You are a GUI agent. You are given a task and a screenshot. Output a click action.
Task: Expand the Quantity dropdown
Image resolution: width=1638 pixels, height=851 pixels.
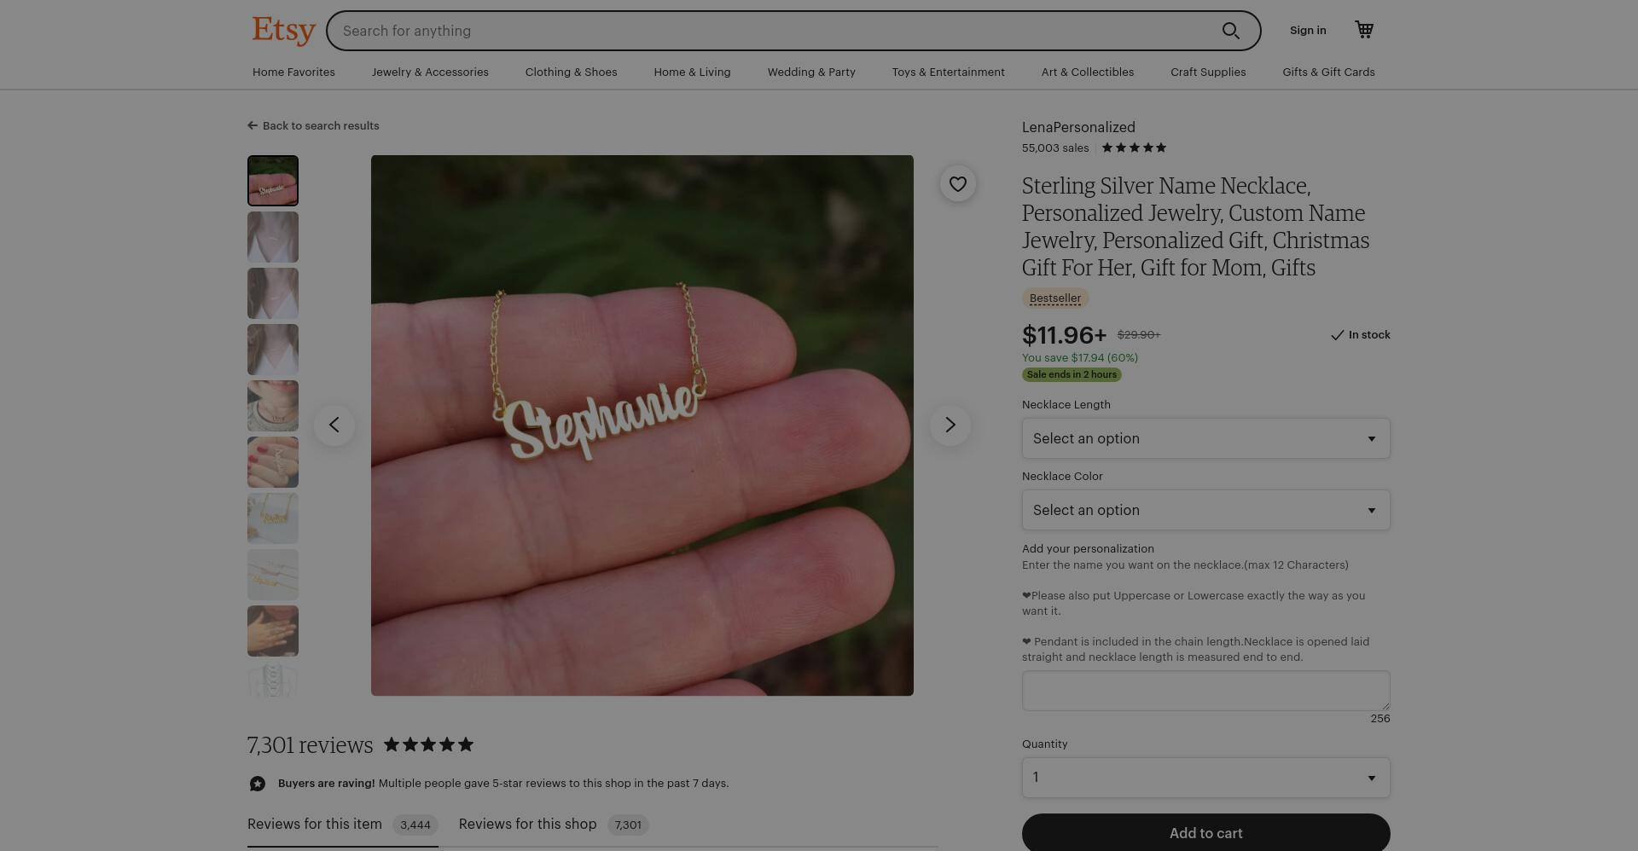point(1205,778)
